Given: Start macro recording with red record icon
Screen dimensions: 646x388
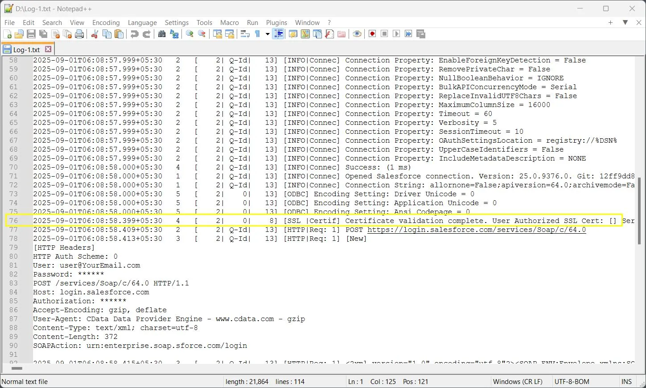Looking at the screenshot, I should [372, 34].
